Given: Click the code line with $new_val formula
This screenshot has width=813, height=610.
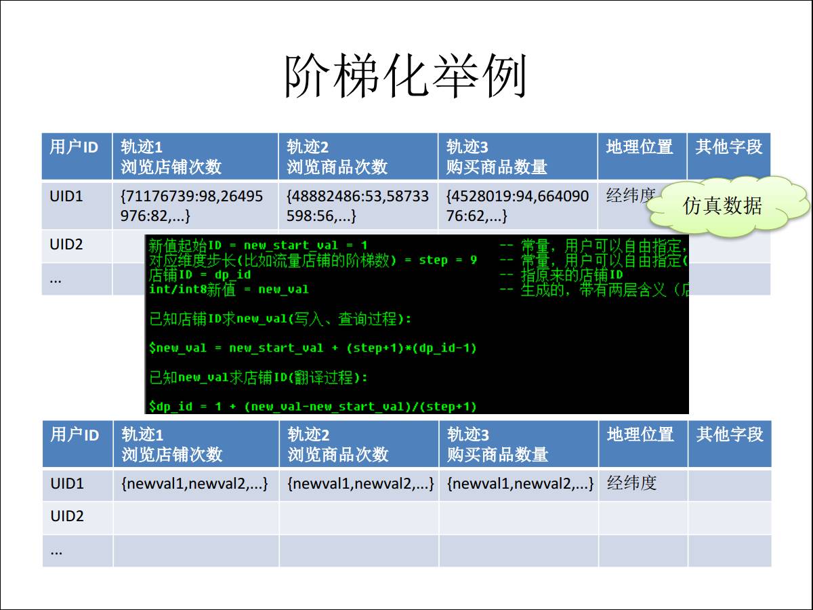Looking at the screenshot, I should click(313, 348).
